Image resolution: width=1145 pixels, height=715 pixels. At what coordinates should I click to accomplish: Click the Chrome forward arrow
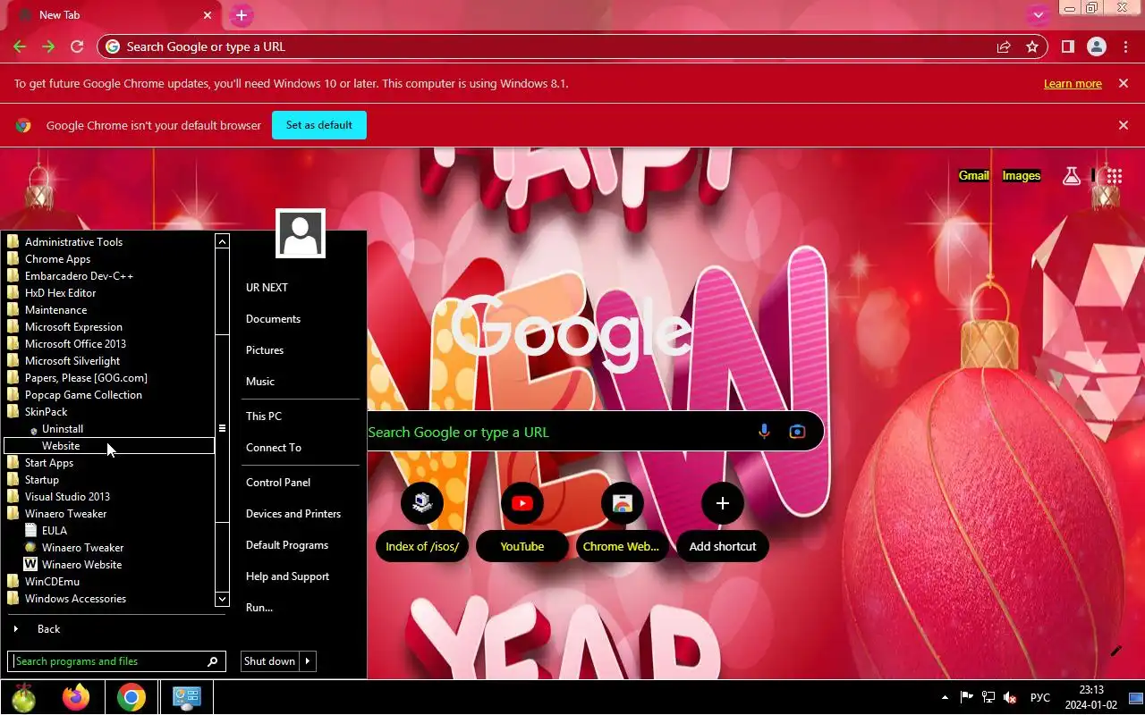[48, 46]
